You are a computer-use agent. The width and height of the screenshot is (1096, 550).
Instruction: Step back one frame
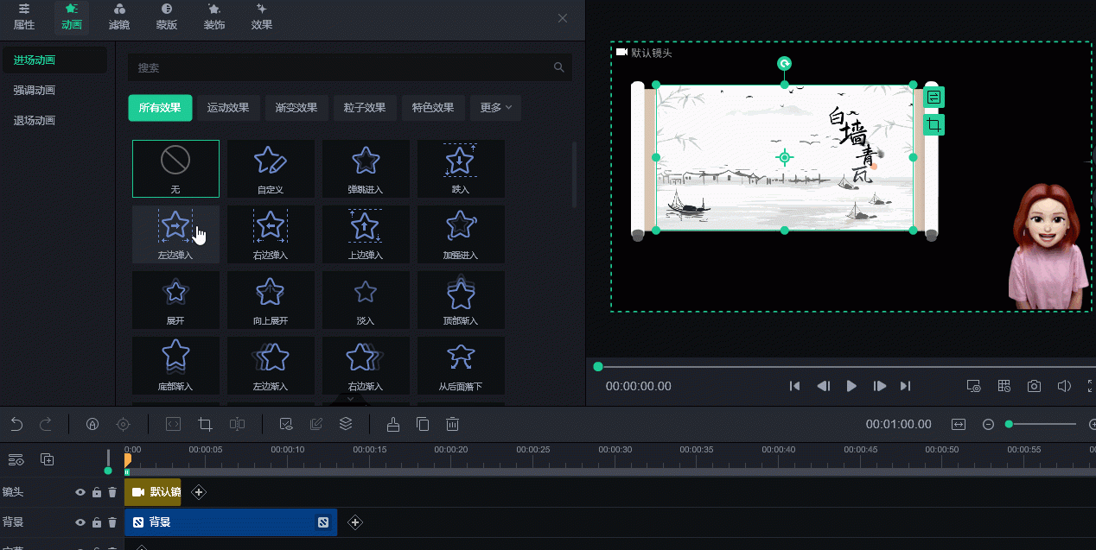823,386
